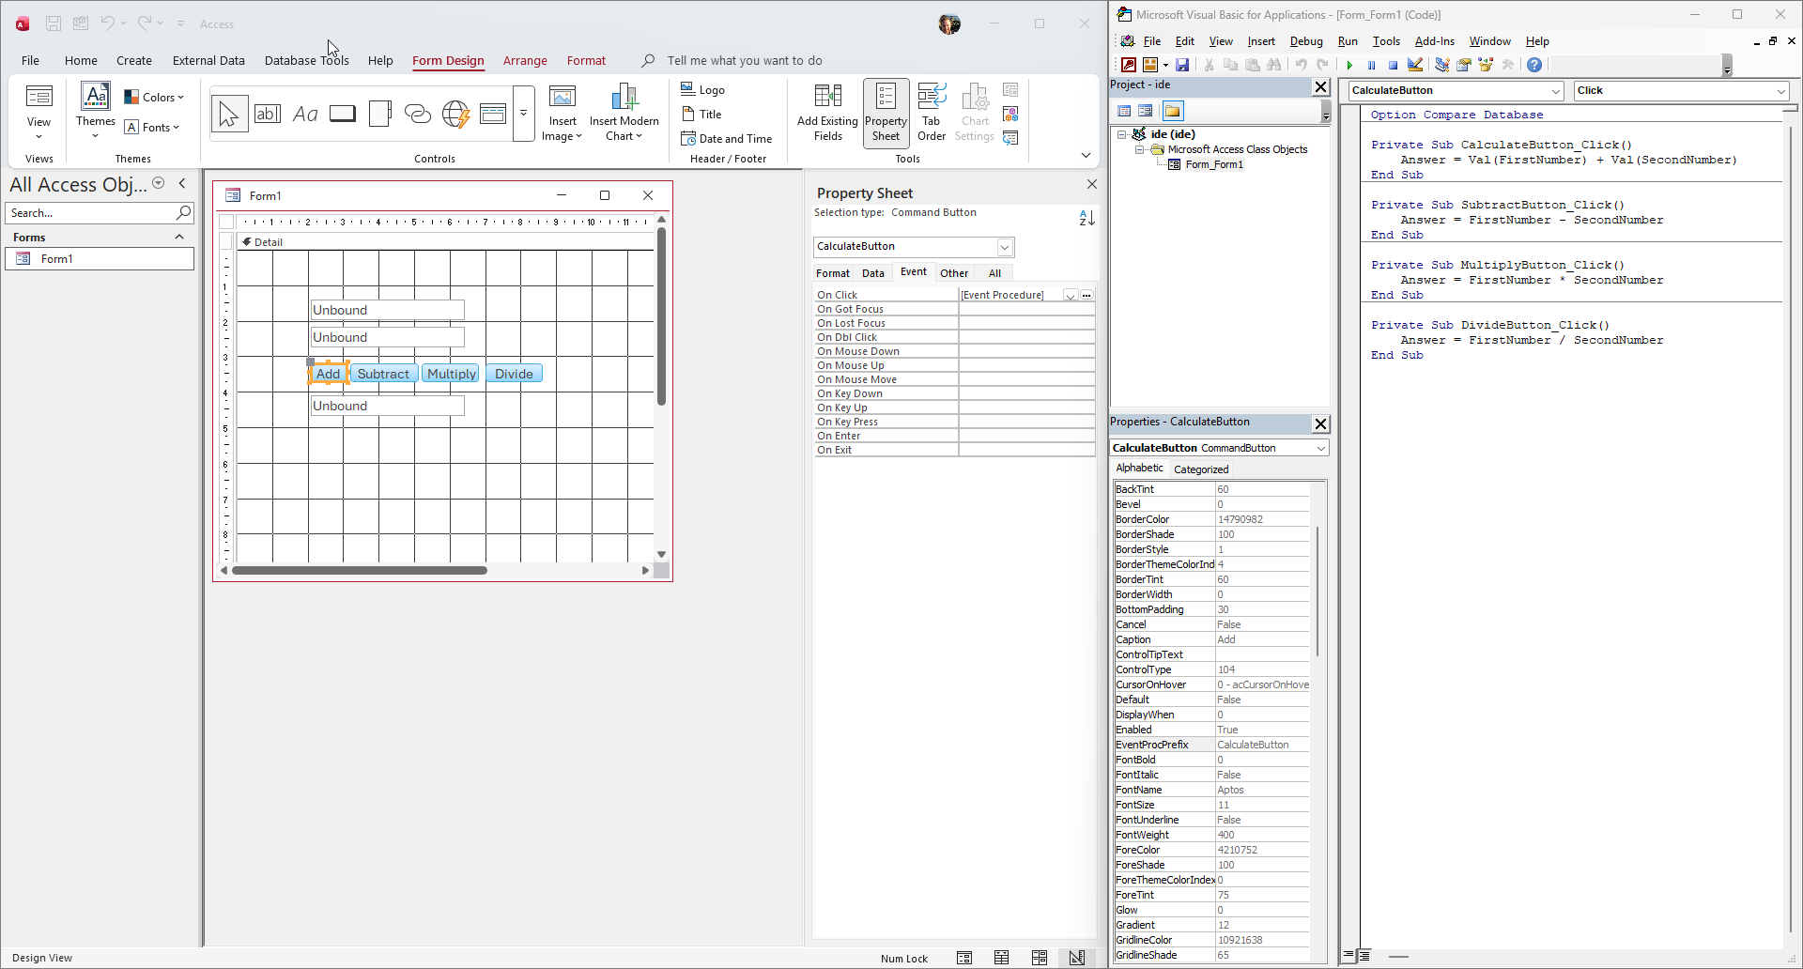Choose the Web Browser Control icon
Viewport: 1803px width, 969px height.
click(455, 114)
